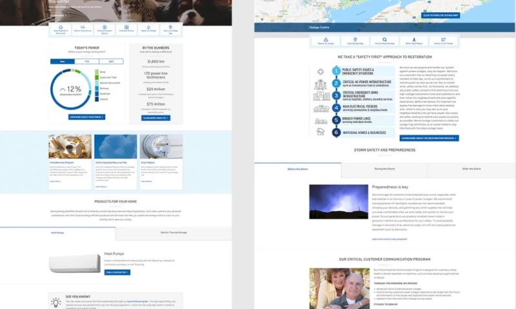Click the Report an Outage warning triangle icon, right page
Screen dimensions: 516x309
(326, 39)
